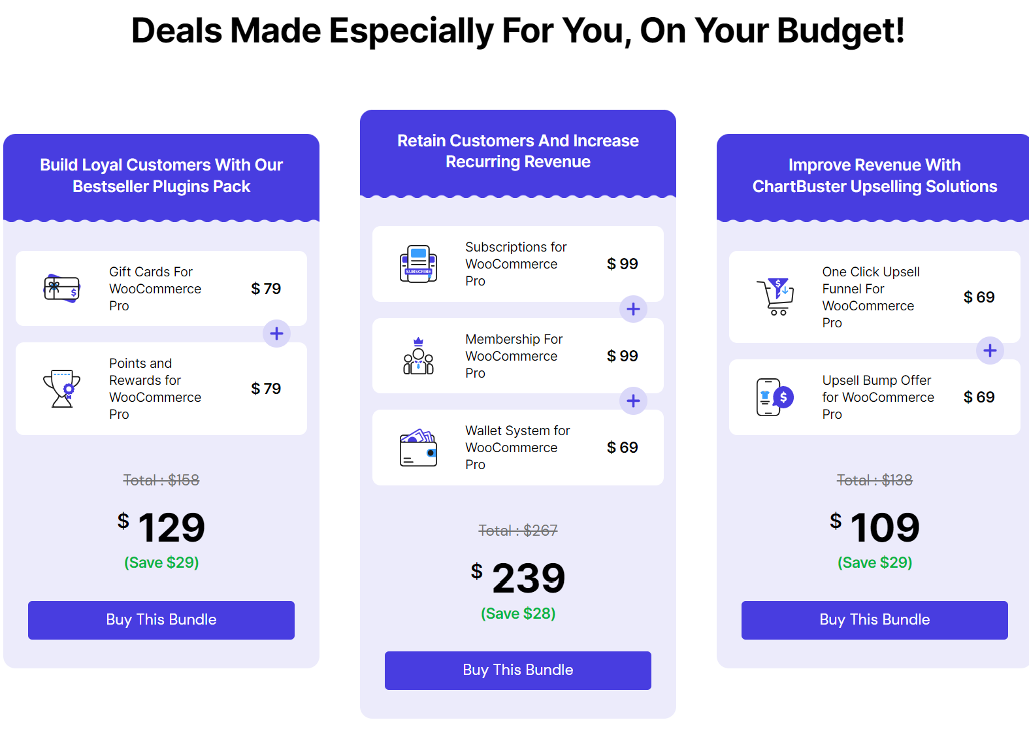The image size is (1029, 735).
Task: Click plus icon below Membership item
Action: pyautogui.click(x=633, y=400)
